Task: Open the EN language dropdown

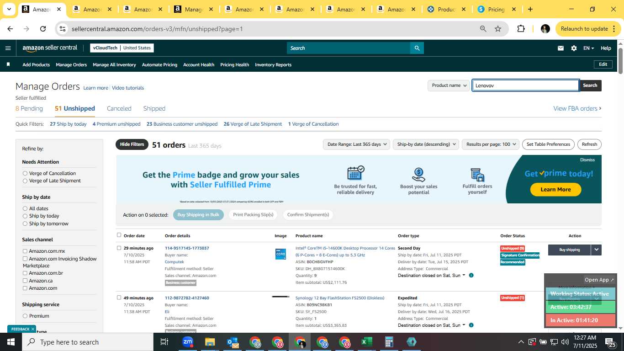Action: (588, 48)
